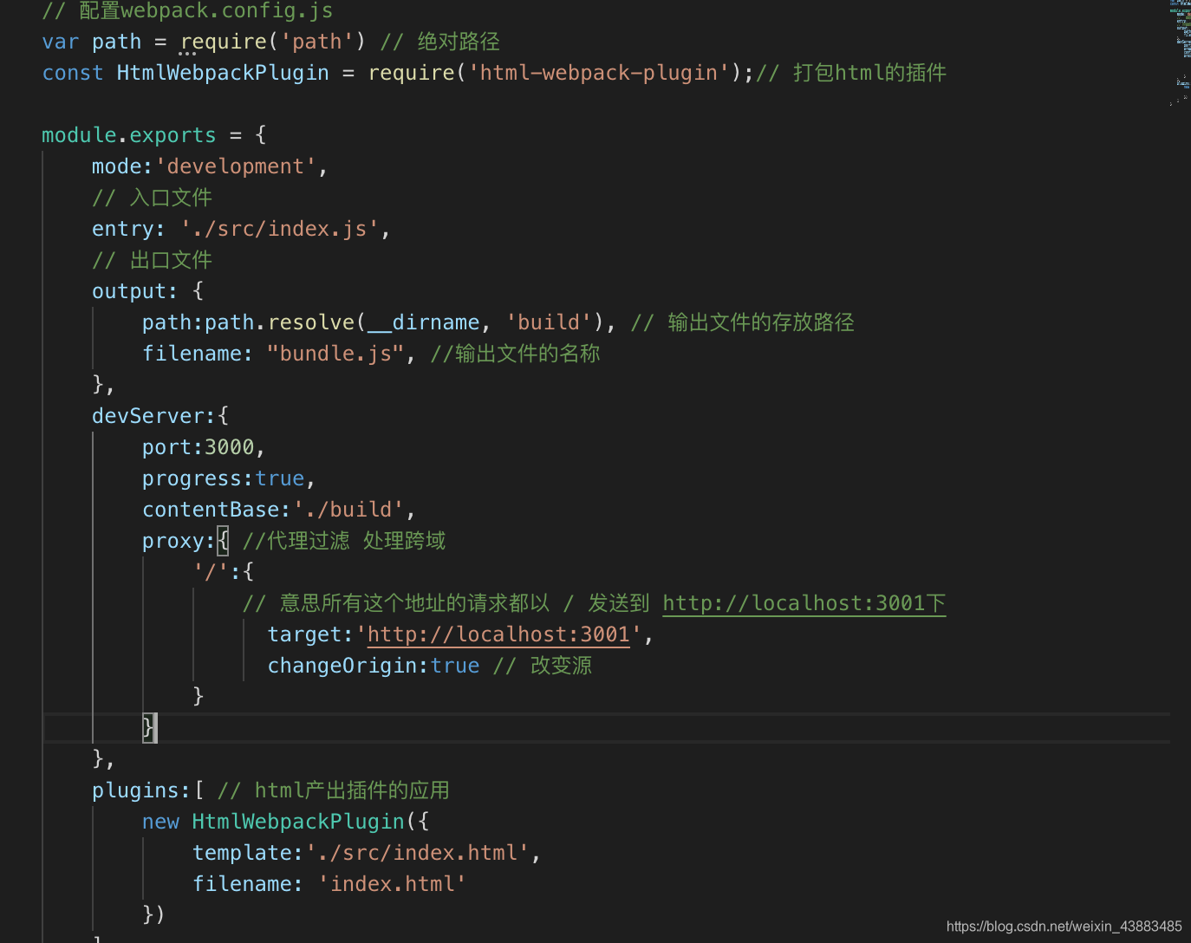Click the "bundle.js" filename string
The image size is (1191, 943).
click(335, 354)
